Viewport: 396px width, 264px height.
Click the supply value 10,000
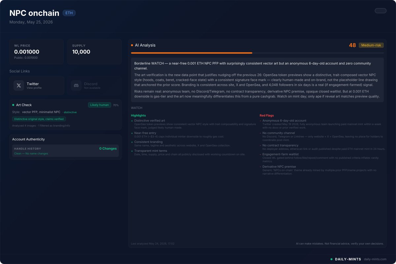(81, 52)
